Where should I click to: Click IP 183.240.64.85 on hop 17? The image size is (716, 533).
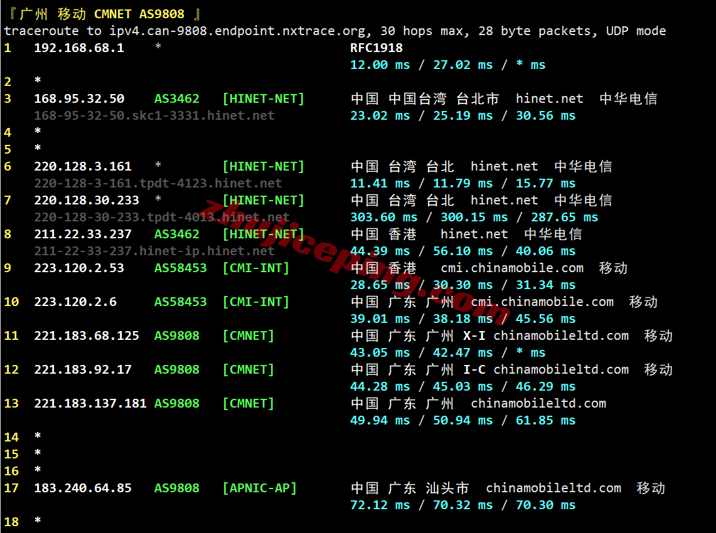point(83,488)
